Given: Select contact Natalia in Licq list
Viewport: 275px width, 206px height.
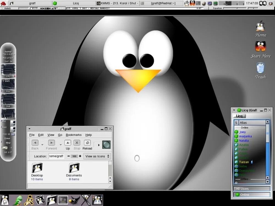Looking at the screenshot, I should pos(244,140).
